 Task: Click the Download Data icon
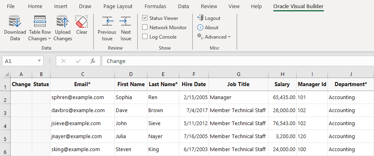(x=15, y=21)
